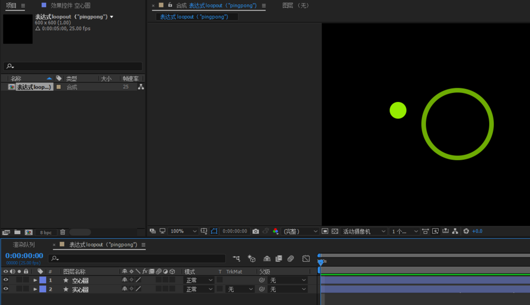530x305 pixels.
Task: Open the composition panel menu icon
Action: coord(263,5)
